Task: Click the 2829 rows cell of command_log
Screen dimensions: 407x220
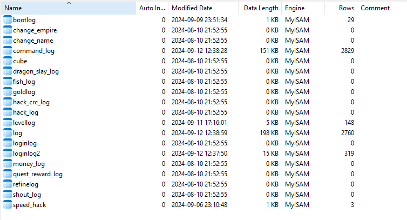Action: [346, 51]
